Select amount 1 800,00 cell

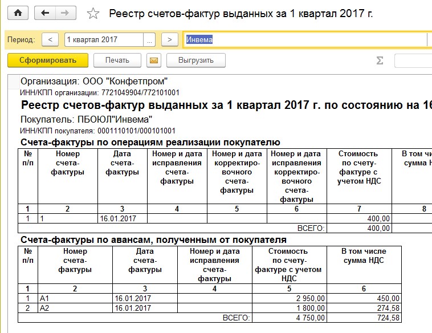[x=290, y=308]
